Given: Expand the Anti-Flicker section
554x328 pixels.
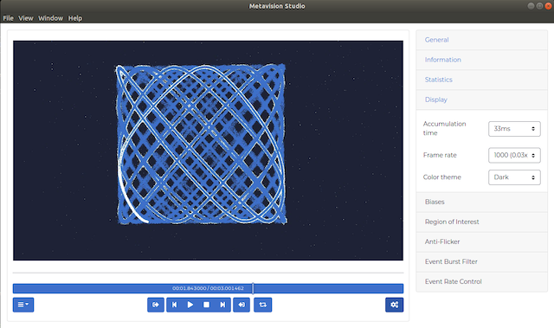Looking at the screenshot, I should (481, 241).
